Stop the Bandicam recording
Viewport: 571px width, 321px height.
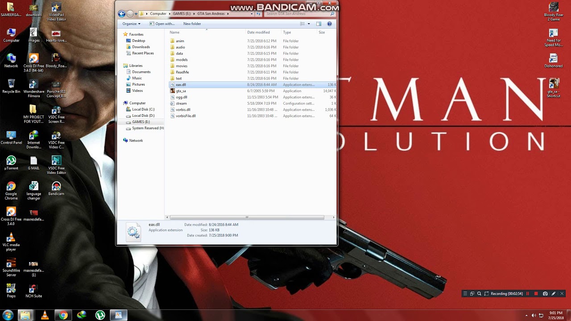click(536, 293)
